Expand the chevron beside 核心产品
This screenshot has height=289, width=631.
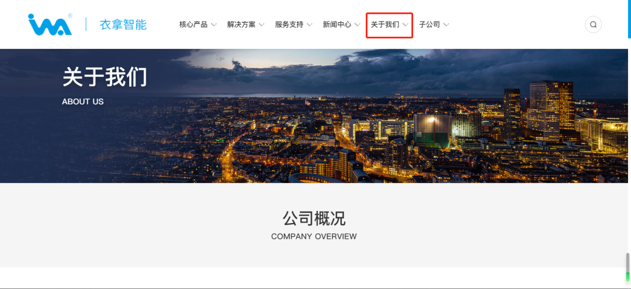click(x=214, y=25)
